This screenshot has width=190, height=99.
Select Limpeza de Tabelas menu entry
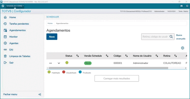[20, 56]
